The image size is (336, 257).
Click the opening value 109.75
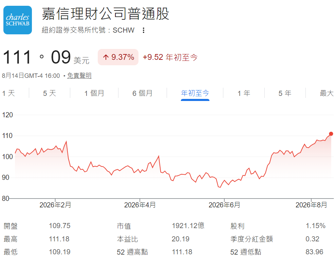coord(60,226)
